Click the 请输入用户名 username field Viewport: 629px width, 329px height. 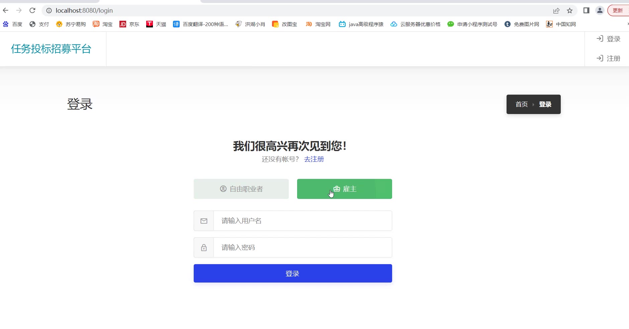click(x=303, y=221)
